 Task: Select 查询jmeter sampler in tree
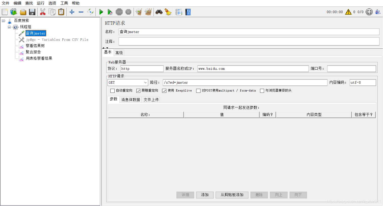(x=36, y=33)
